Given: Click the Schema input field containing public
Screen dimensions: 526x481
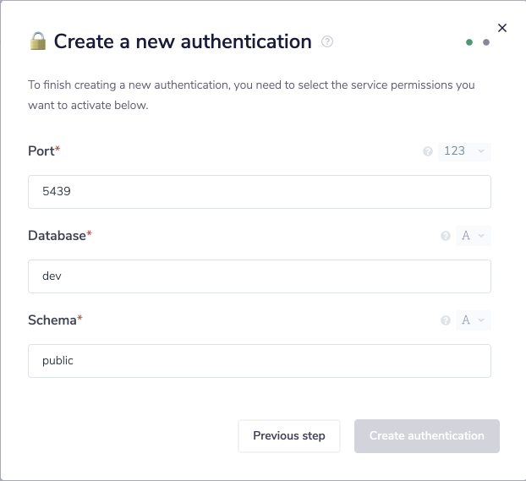Looking at the screenshot, I should (259, 361).
